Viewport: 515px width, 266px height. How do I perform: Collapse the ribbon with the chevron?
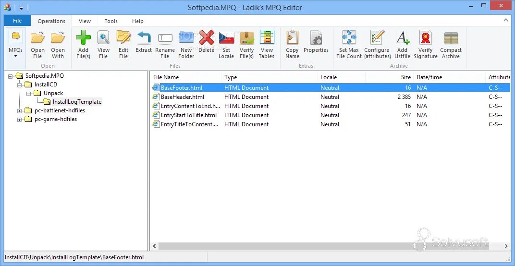(x=506, y=20)
